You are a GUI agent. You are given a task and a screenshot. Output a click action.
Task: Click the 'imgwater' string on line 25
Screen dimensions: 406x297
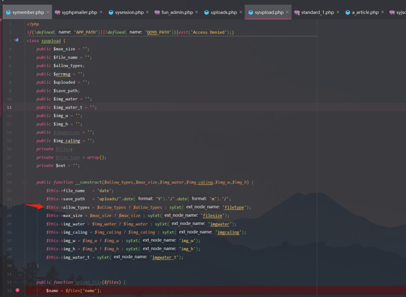[x=220, y=224]
